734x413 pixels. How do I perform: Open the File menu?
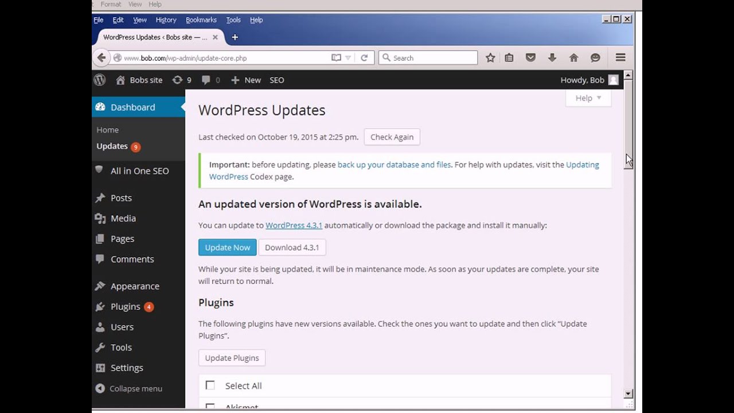[99, 20]
